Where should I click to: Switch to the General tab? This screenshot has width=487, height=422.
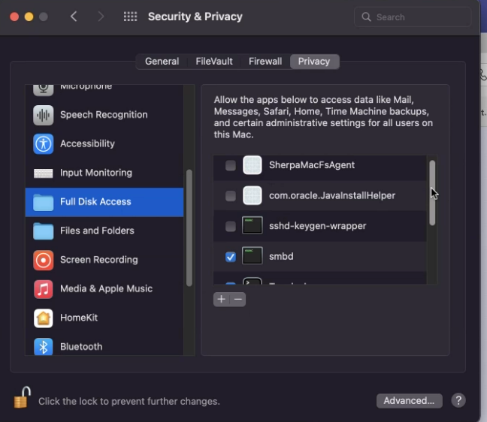[162, 62]
